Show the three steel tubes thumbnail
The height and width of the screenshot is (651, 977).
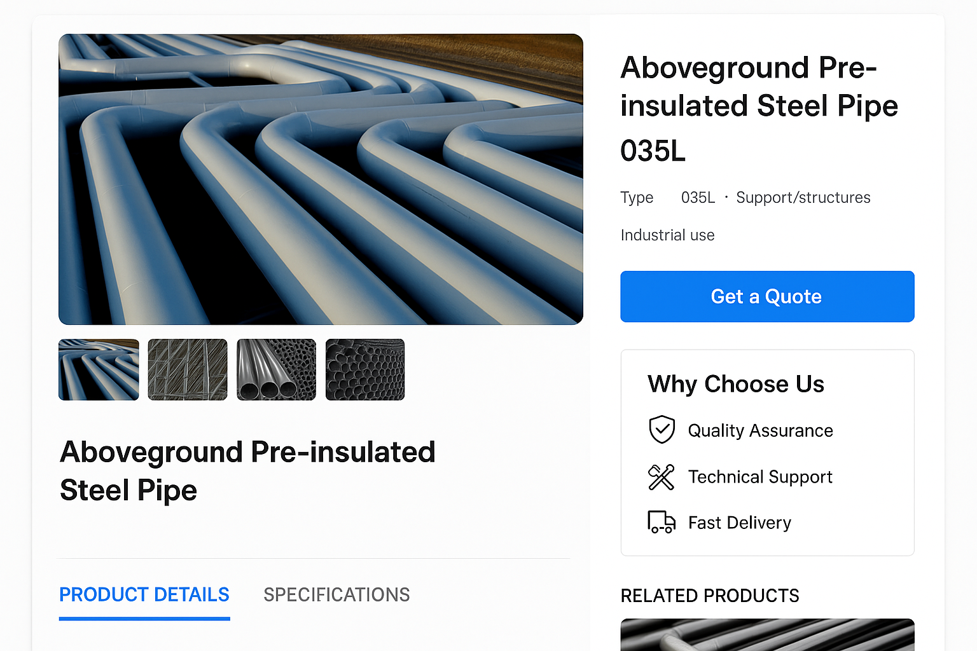pyautogui.click(x=276, y=369)
